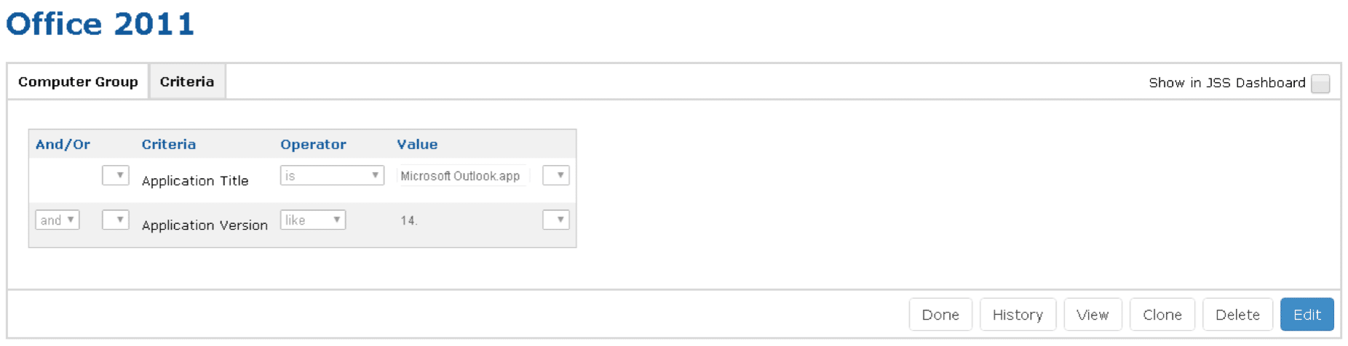Open the History view
This screenshot has width=1348, height=346.
(1018, 315)
